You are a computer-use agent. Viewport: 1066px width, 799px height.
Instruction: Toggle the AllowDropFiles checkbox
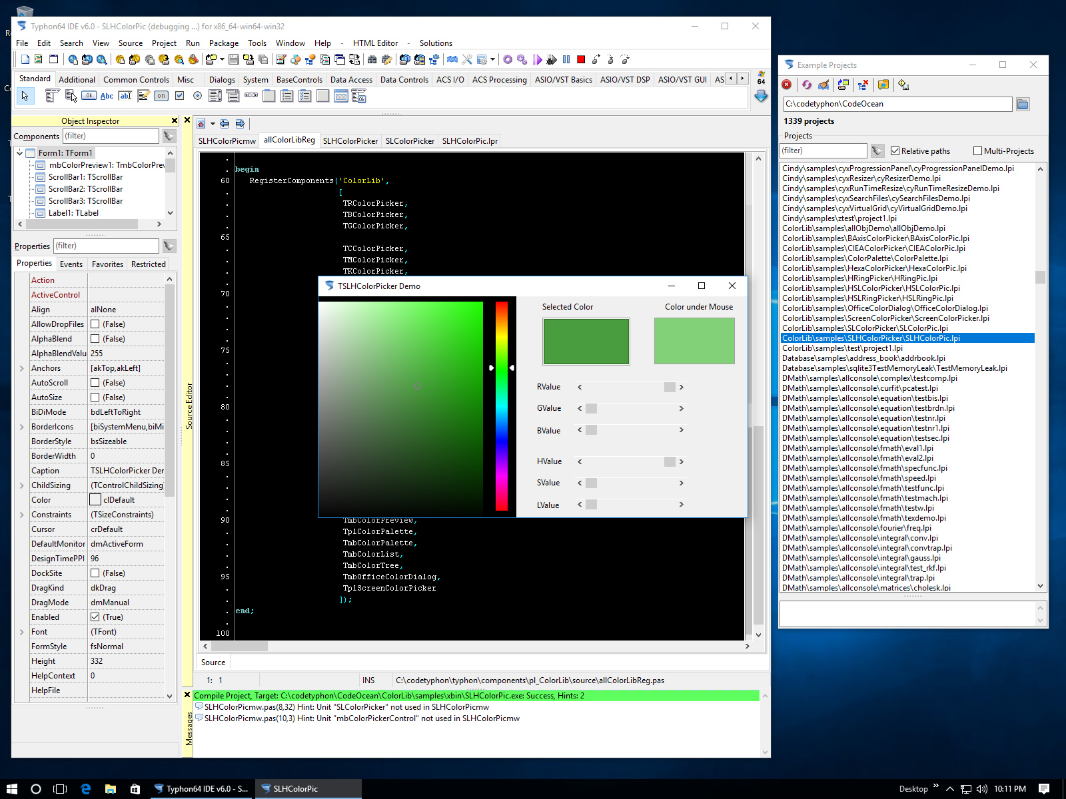click(x=95, y=324)
